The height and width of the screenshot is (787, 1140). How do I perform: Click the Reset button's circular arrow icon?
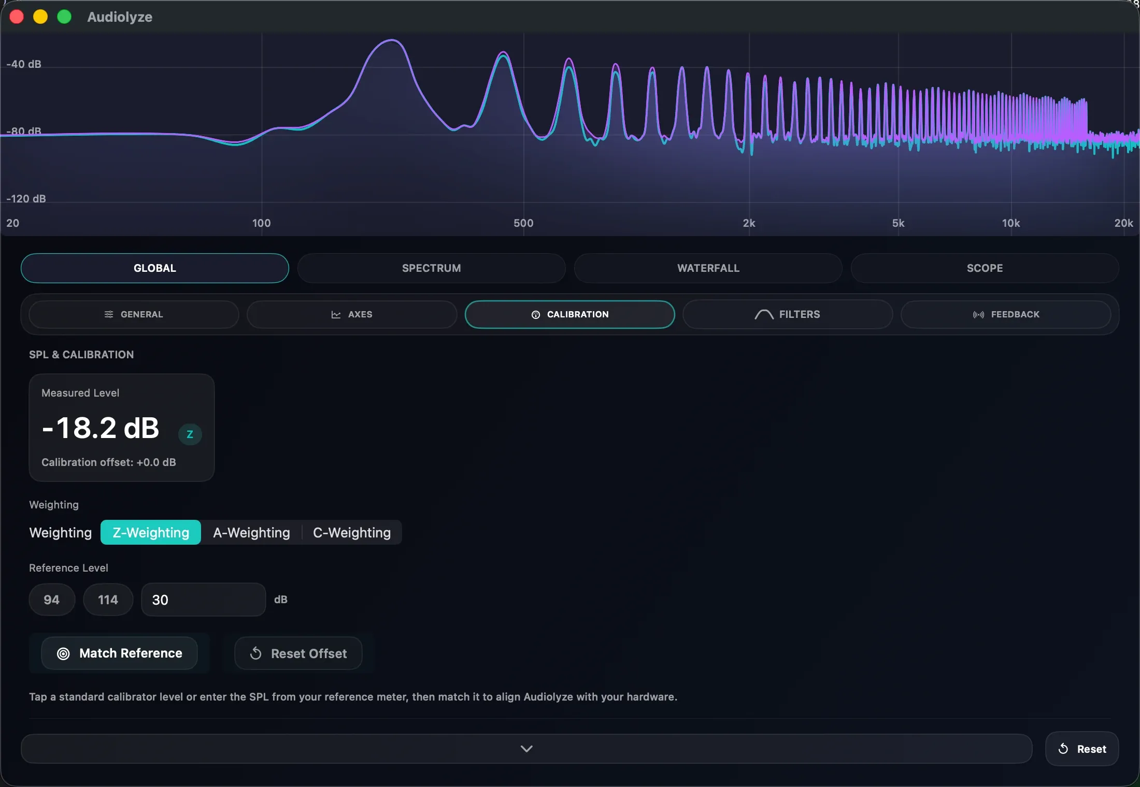point(1063,749)
